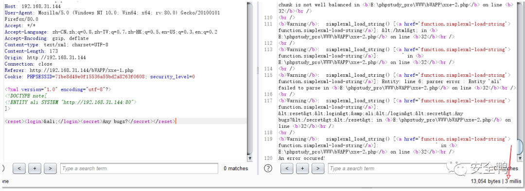This screenshot has width=525, height=191.
Task: Click the ']>' closing line in request
Action: pos(7,109)
